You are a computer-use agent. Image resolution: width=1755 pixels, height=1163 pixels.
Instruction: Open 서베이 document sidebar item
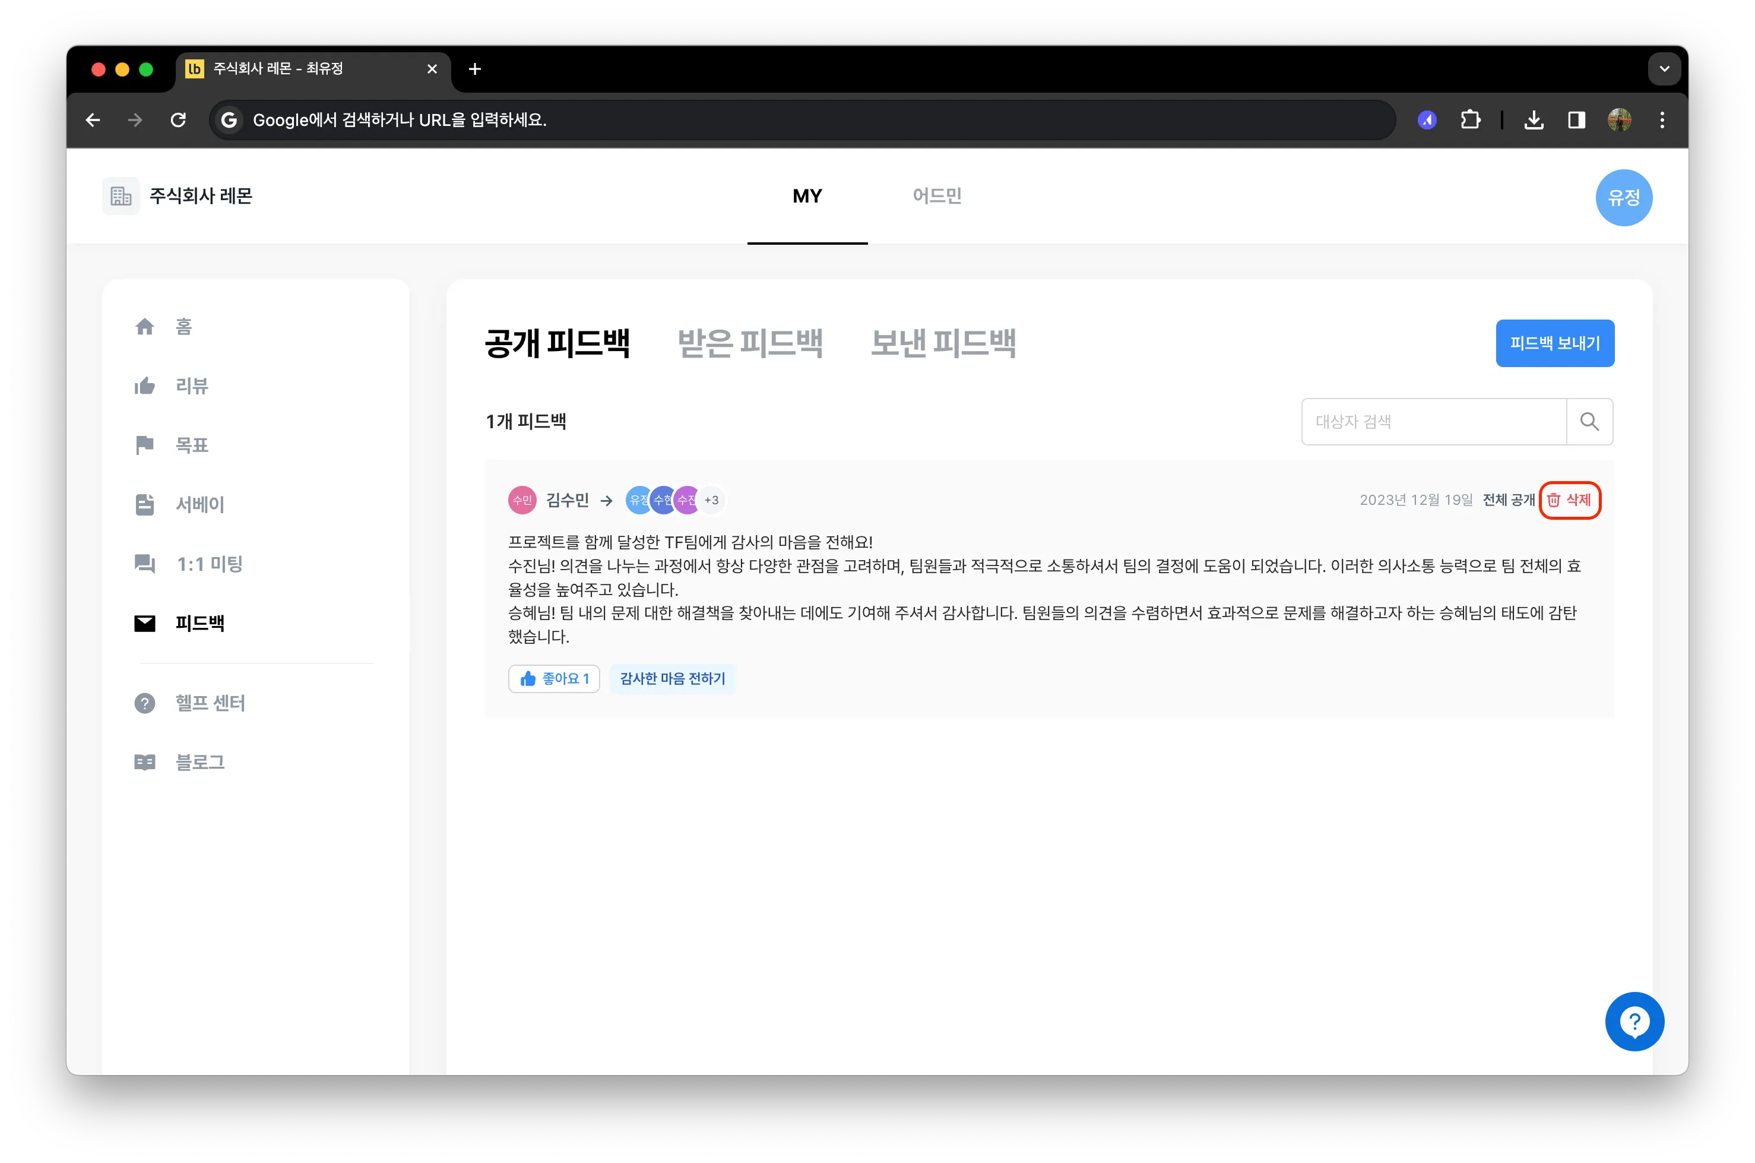coord(145,504)
